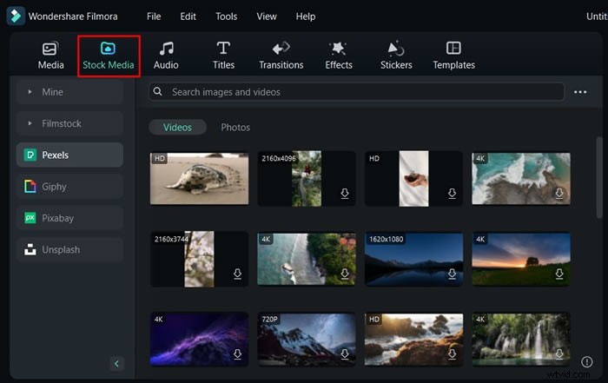Select Pexels stock source
Screen dimensions: 608x383
[x=69, y=155]
